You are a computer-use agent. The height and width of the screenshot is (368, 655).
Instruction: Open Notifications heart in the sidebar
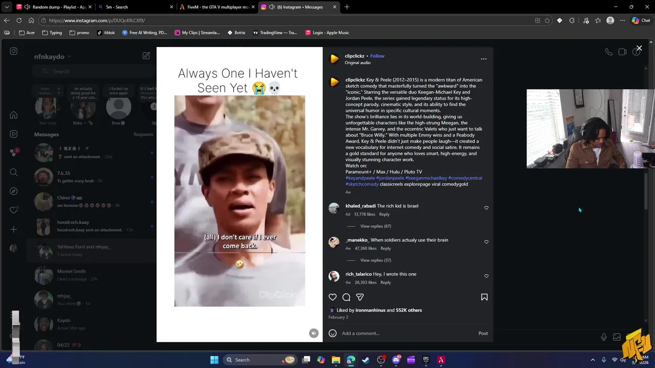(x=14, y=210)
